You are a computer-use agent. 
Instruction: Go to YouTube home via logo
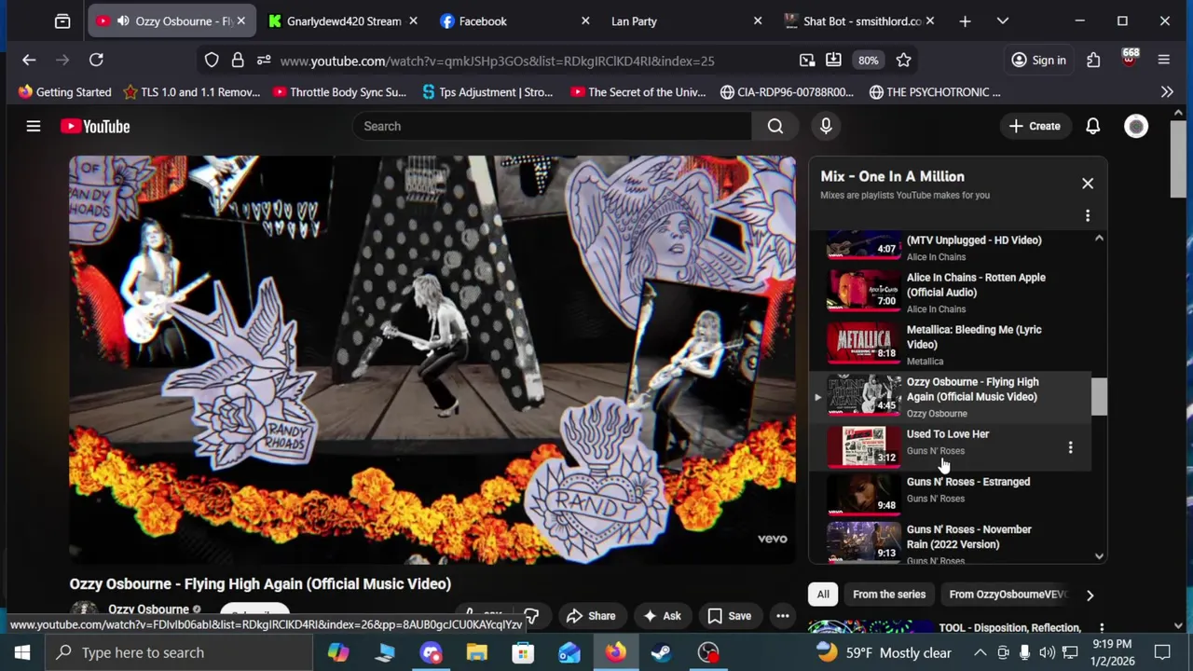click(x=95, y=126)
